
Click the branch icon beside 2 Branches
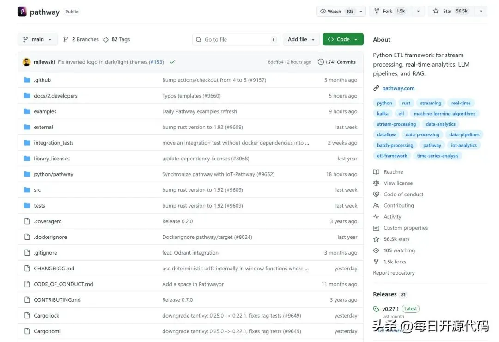(66, 39)
